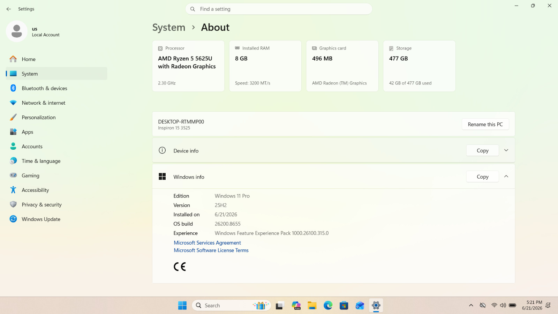The height and width of the screenshot is (314, 558).
Task: Click the Rename this PC button
Action: [485, 125]
